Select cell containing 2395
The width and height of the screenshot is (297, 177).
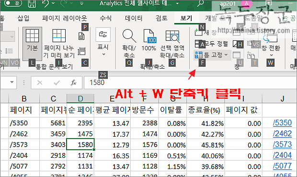pos(80,123)
